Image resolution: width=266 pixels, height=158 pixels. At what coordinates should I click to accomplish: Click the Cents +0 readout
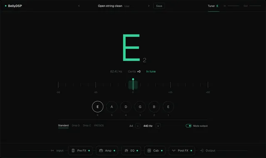click(x=134, y=72)
